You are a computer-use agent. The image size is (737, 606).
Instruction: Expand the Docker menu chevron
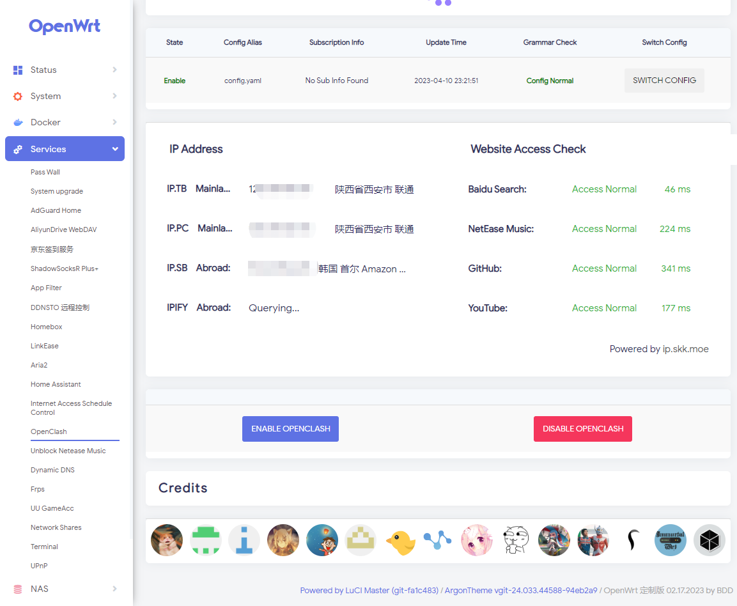[x=114, y=122]
